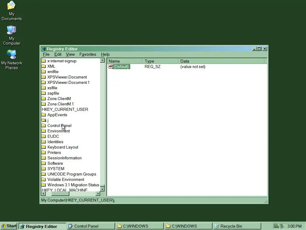Click the Identities key folder icon
This screenshot has height=230, width=306.
44,142
